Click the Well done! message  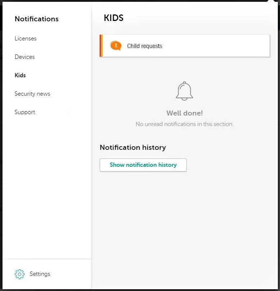pyautogui.click(x=185, y=113)
